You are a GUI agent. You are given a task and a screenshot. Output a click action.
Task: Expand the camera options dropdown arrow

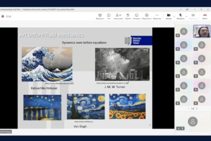pos(174,16)
